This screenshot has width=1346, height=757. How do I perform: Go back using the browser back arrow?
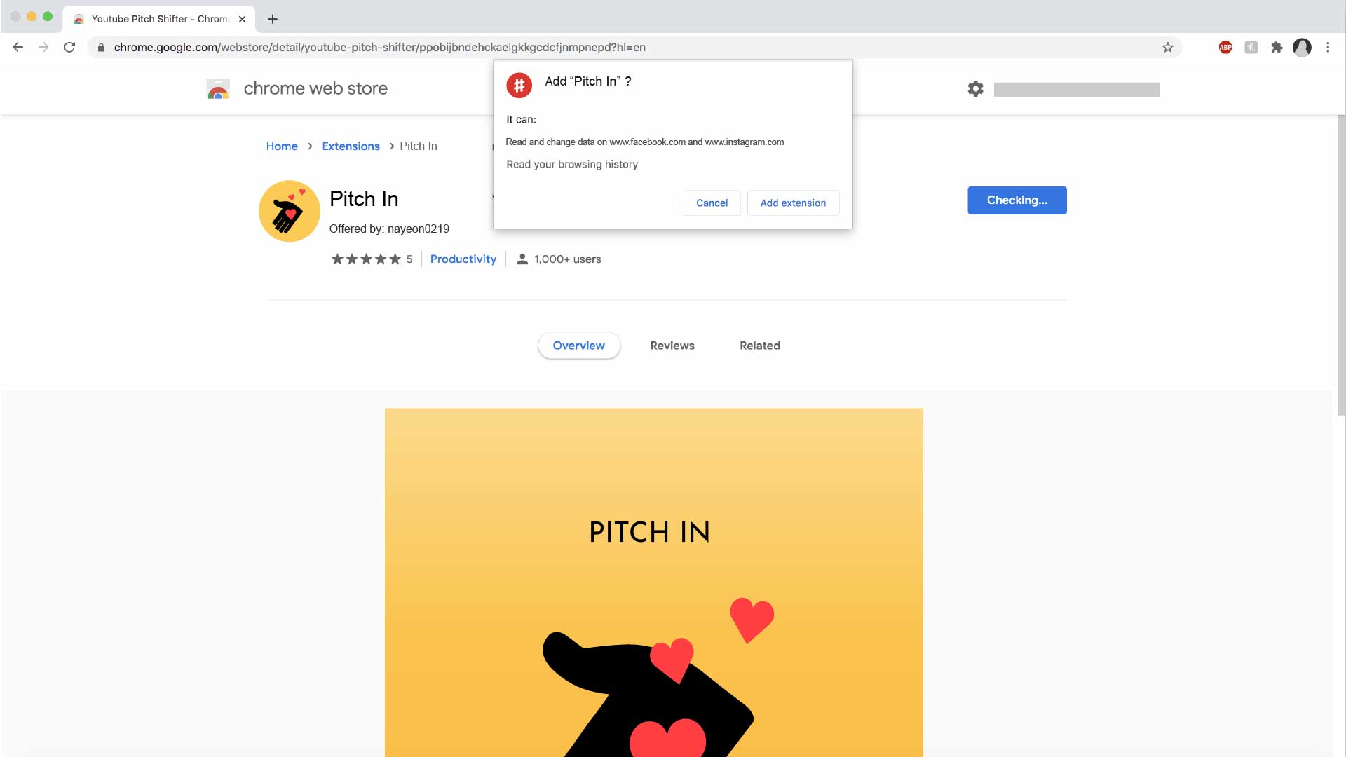tap(18, 47)
